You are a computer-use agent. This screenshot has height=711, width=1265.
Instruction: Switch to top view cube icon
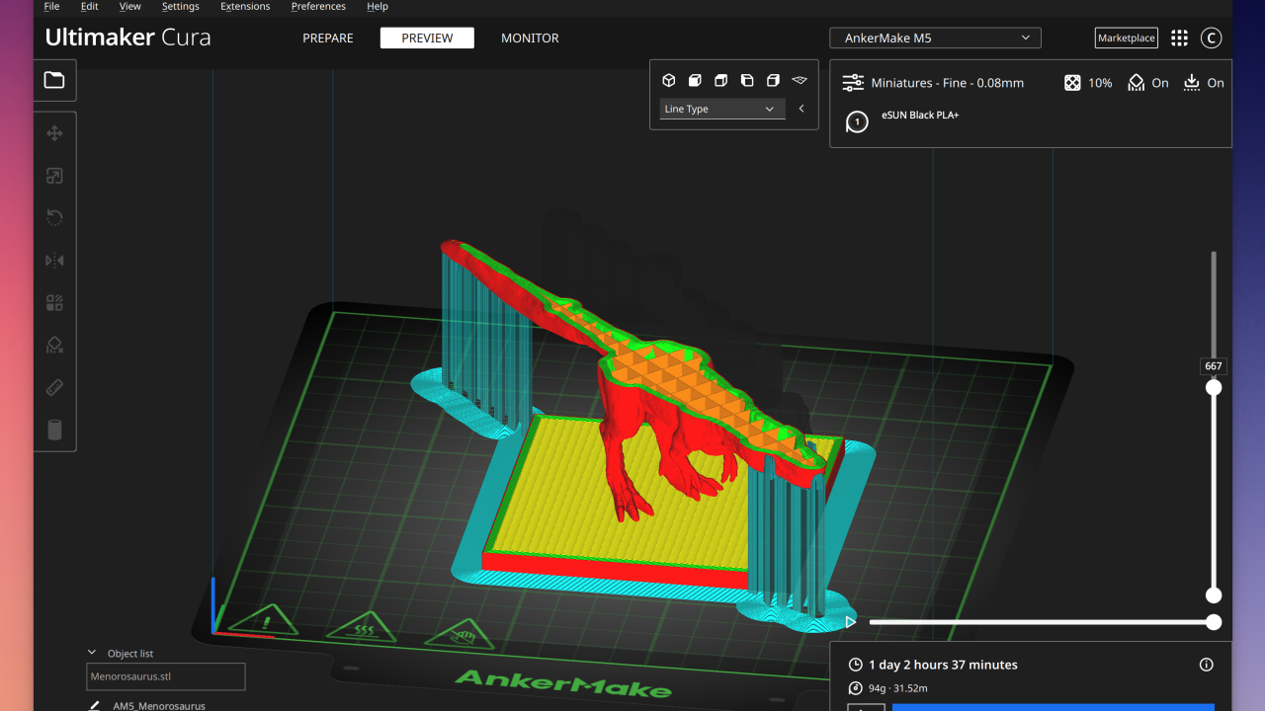(x=721, y=80)
